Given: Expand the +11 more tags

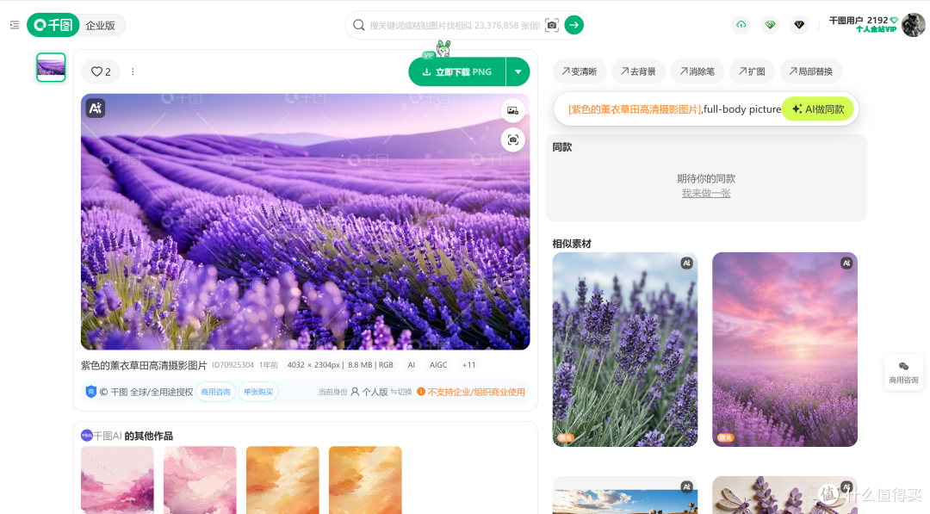Looking at the screenshot, I should coord(468,364).
